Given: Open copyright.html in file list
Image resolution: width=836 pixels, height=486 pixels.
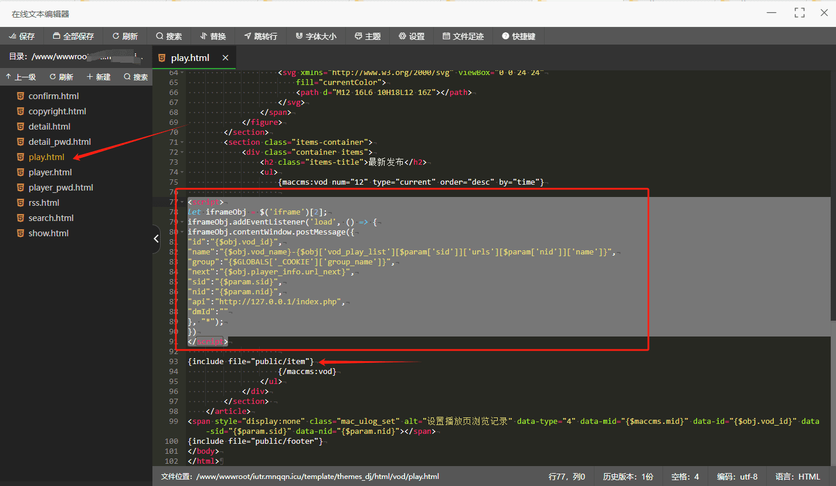Looking at the screenshot, I should pos(57,111).
